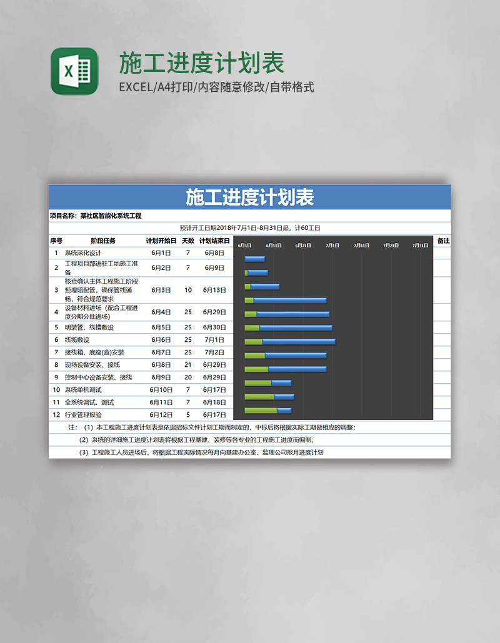Click the 备注 column header

click(x=444, y=241)
